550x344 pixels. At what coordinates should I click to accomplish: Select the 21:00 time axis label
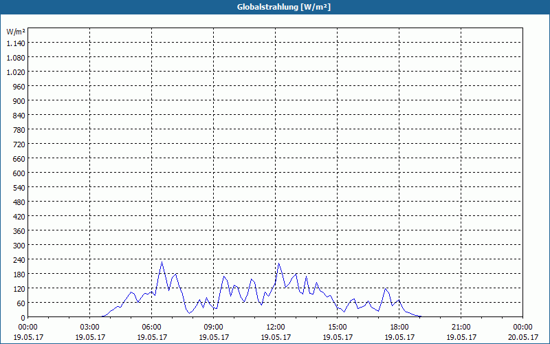pyautogui.click(x=461, y=327)
